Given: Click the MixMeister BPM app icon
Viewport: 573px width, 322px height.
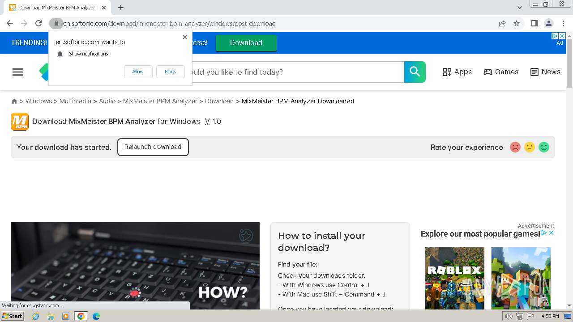Looking at the screenshot, I should [20, 122].
